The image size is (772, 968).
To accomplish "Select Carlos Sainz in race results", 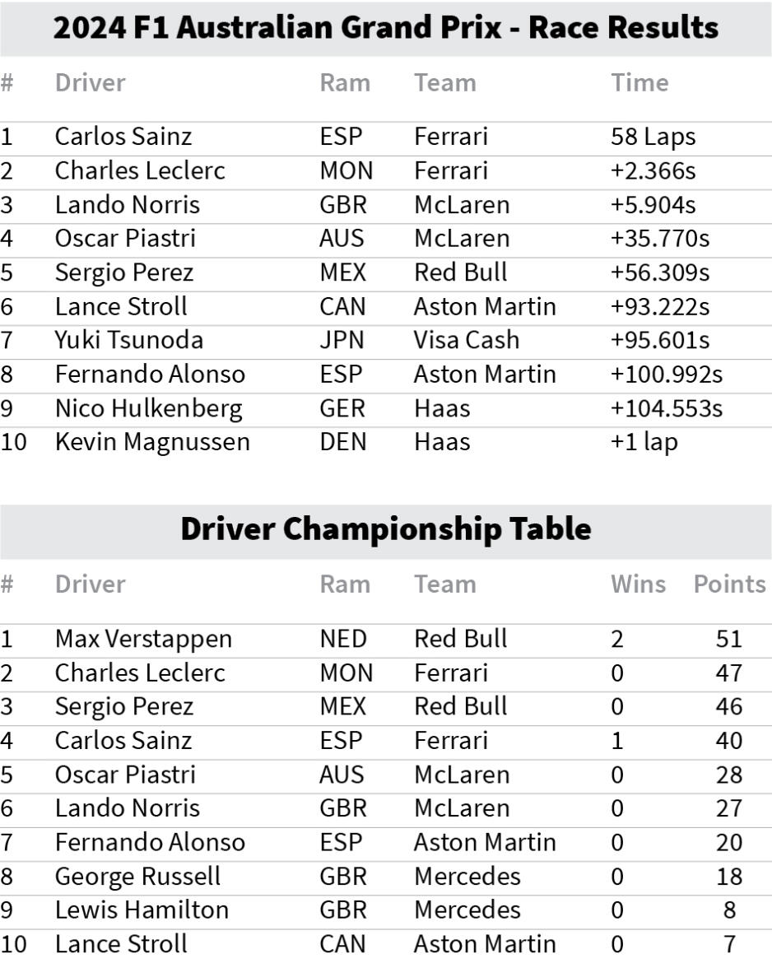I will coord(123,137).
